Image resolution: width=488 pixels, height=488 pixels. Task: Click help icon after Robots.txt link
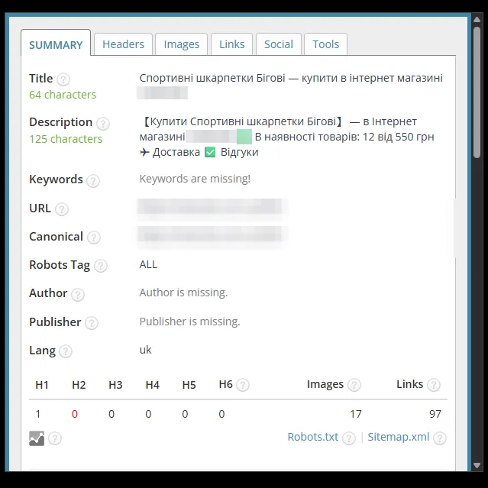pyautogui.click(x=349, y=438)
